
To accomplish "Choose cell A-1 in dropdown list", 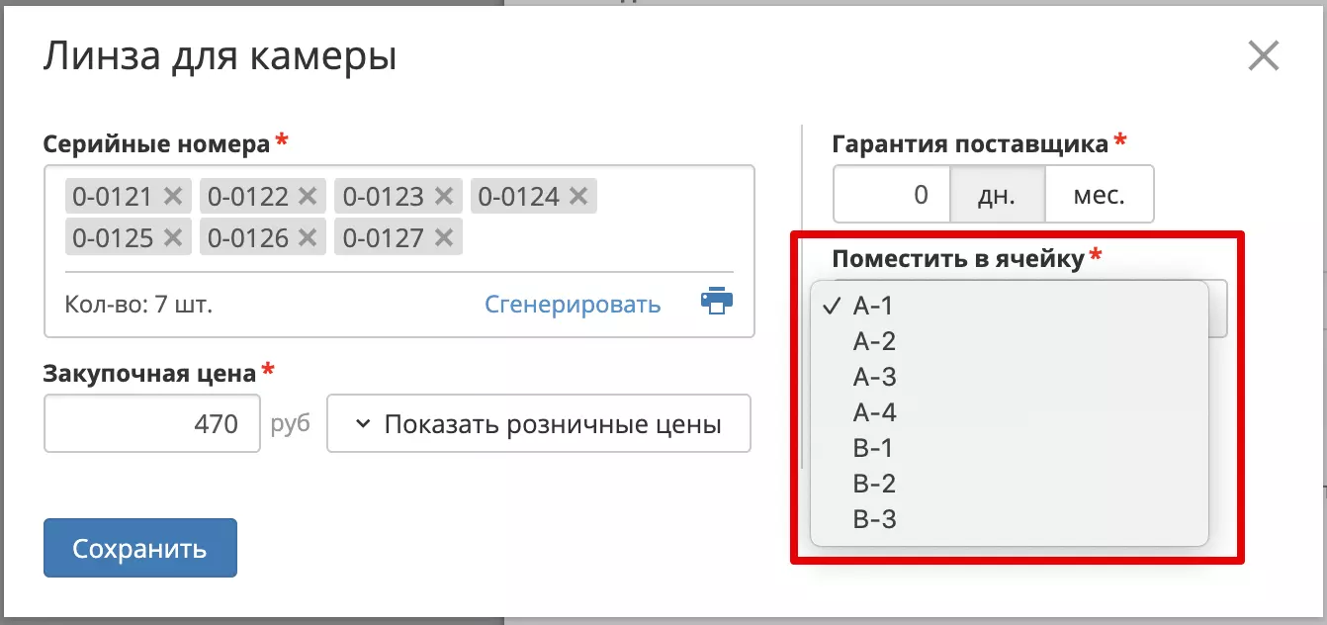I will click(x=1010, y=307).
